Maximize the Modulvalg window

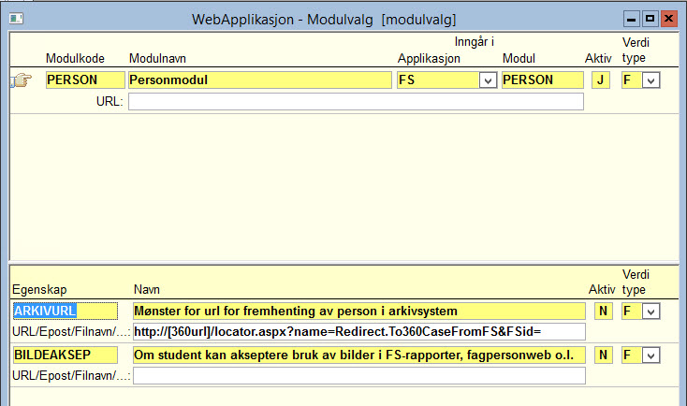[650, 19]
